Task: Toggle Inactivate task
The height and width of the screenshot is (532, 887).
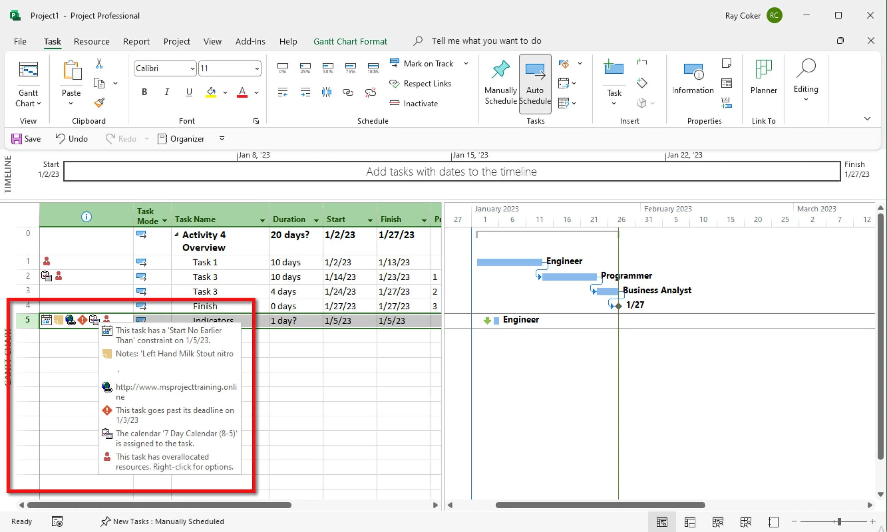Action: pyautogui.click(x=414, y=103)
